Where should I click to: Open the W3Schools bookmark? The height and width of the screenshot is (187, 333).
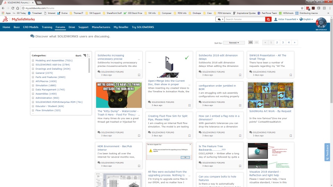tap(286, 13)
